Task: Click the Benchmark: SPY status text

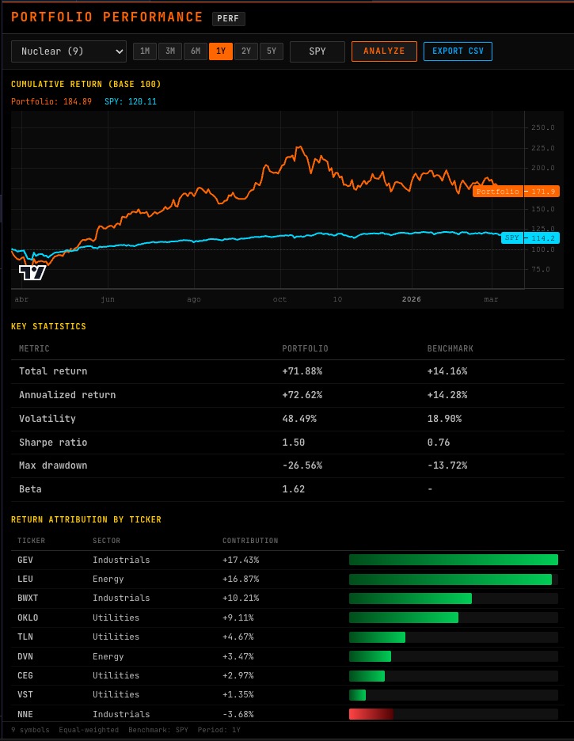Action: [x=158, y=730]
